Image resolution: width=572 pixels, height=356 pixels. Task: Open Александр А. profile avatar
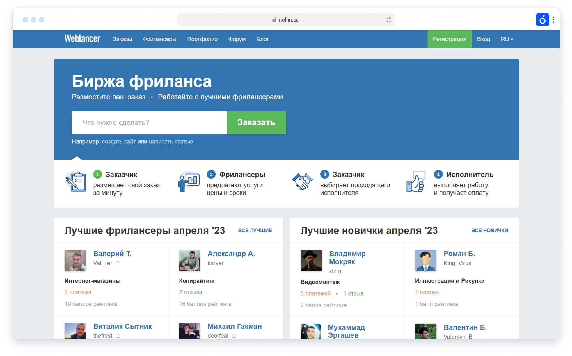(x=189, y=261)
